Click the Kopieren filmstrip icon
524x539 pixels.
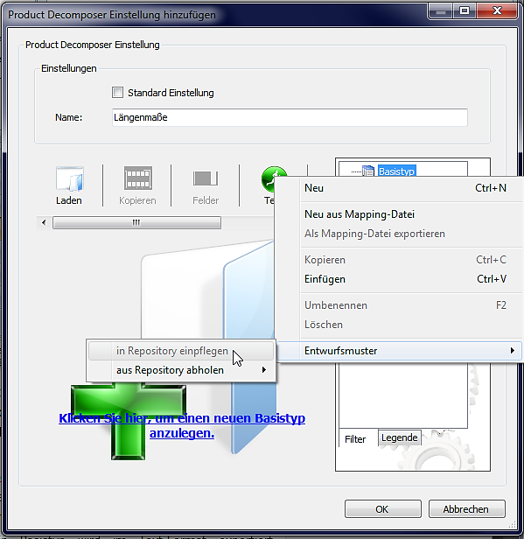138,178
